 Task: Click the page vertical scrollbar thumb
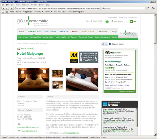(x=155, y=30)
